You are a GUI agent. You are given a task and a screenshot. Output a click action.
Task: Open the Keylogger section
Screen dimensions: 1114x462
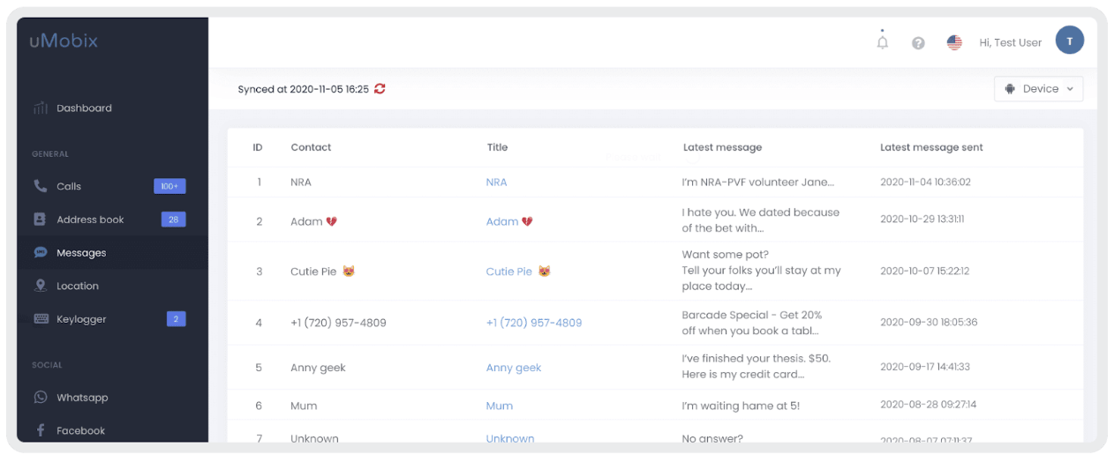tap(81, 319)
